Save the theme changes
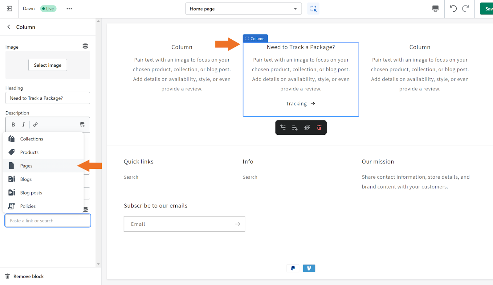 coord(487,9)
